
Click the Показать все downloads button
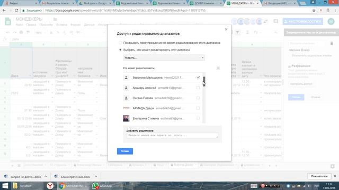click(x=319, y=176)
